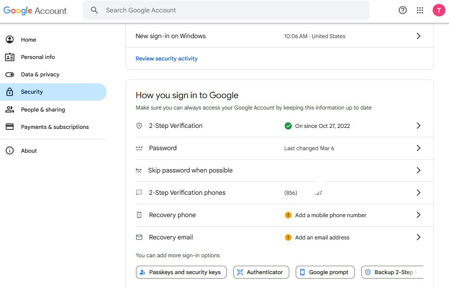Click the Google Account logo
Image resolution: width=449 pixels, height=288 pixels.
coord(35,10)
